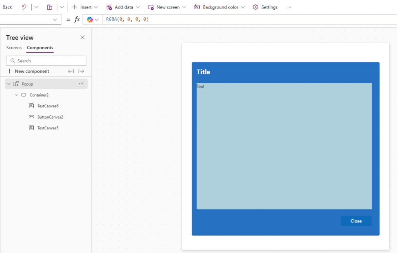Select the Components tab

point(40,48)
